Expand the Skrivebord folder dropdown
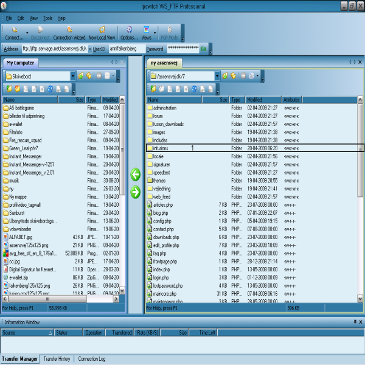The image size is (365, 365). (x=72, y=76)
